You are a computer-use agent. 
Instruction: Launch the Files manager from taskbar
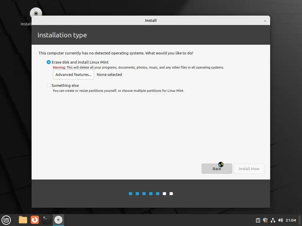pyautogui.click(x=23, y=220)
